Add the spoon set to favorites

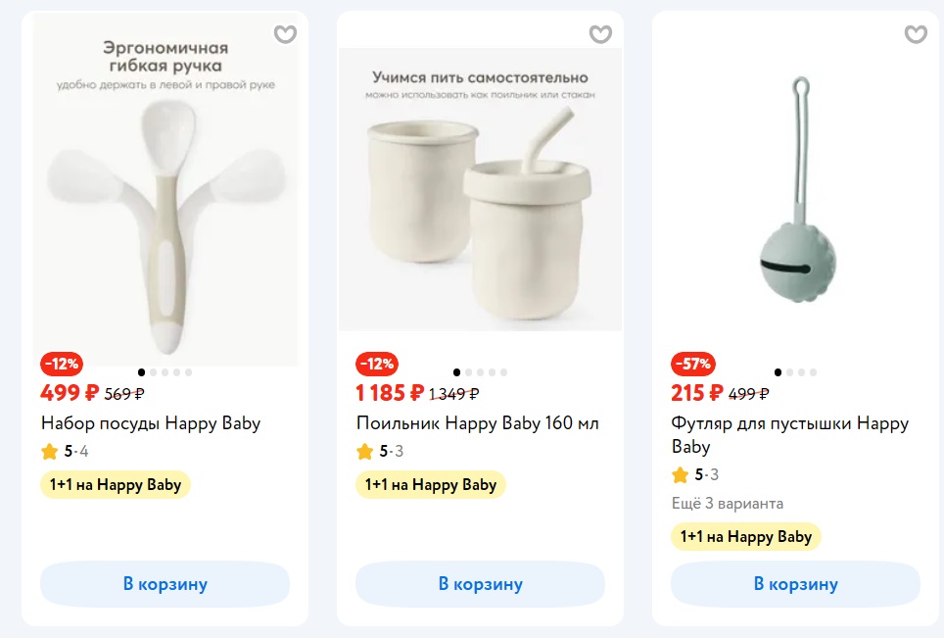[x=285, y=34]
